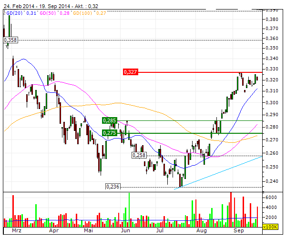
Task: Click the green 0,285 support label
Action: tap(110, 120)
